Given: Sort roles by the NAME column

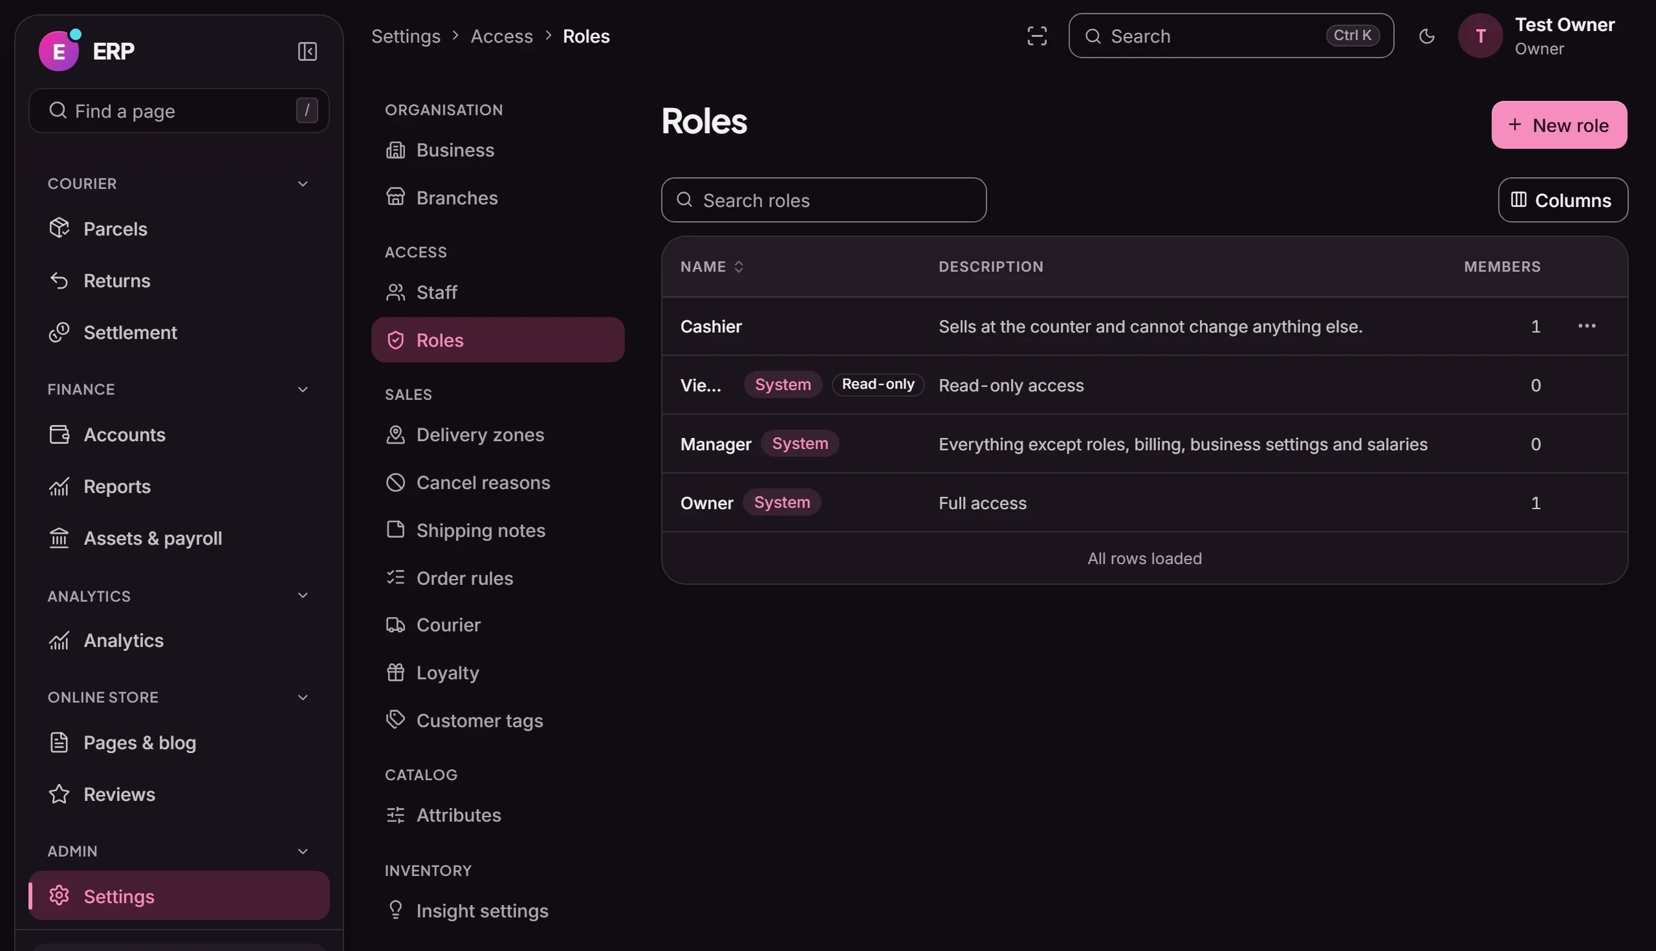Looking at the screenshot, I should coord(712,267).
